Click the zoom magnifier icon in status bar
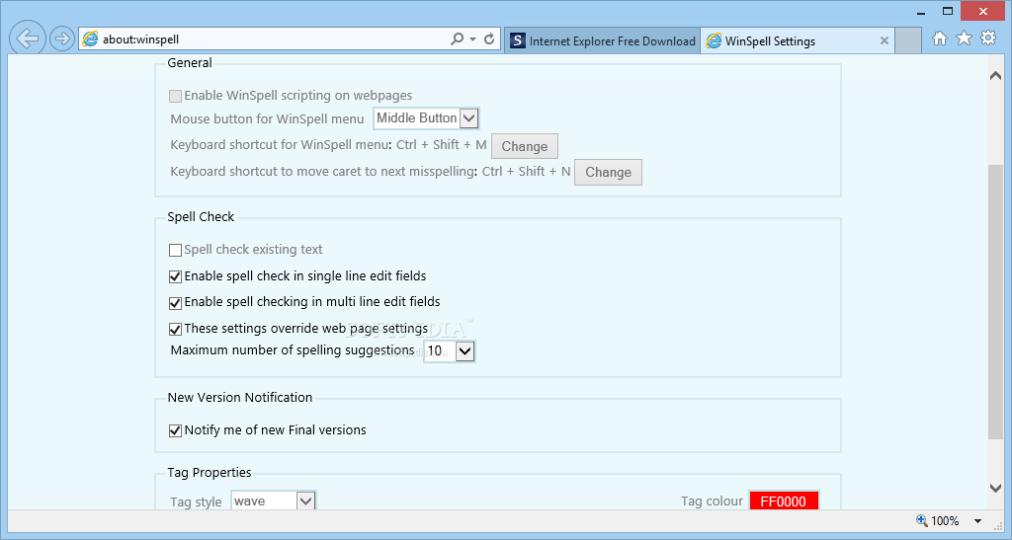 [x=922, y=520]
